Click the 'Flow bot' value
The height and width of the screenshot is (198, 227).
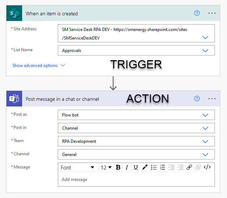pyautogui.click(x=70, y=115)
